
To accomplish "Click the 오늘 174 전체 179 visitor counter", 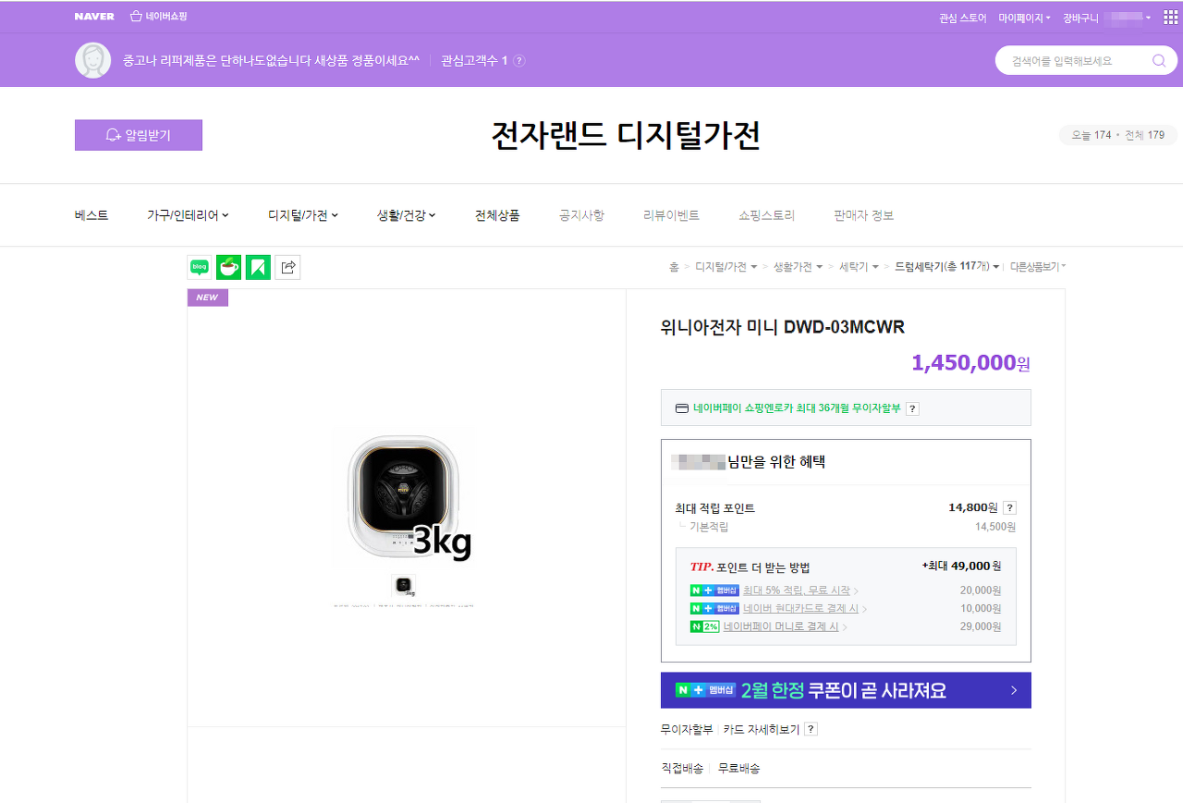I will (1118, 136).
